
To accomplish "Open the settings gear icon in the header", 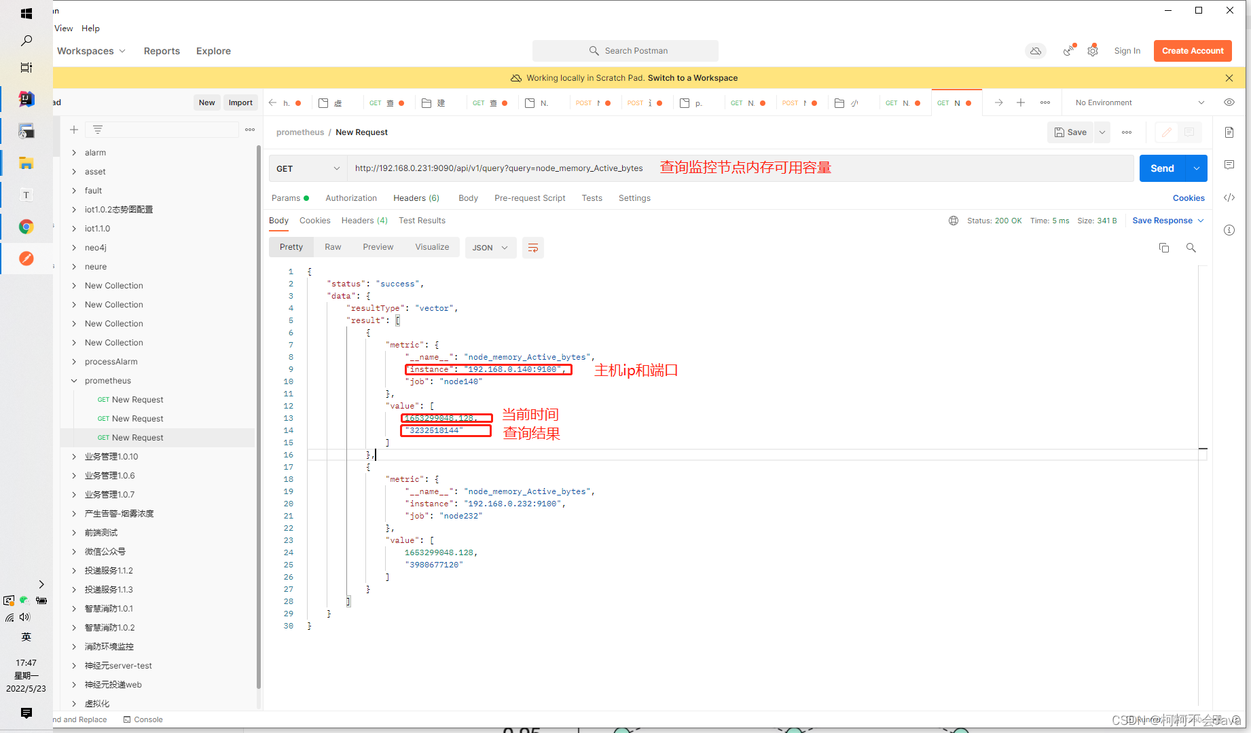I will [x=1093, y=51].
